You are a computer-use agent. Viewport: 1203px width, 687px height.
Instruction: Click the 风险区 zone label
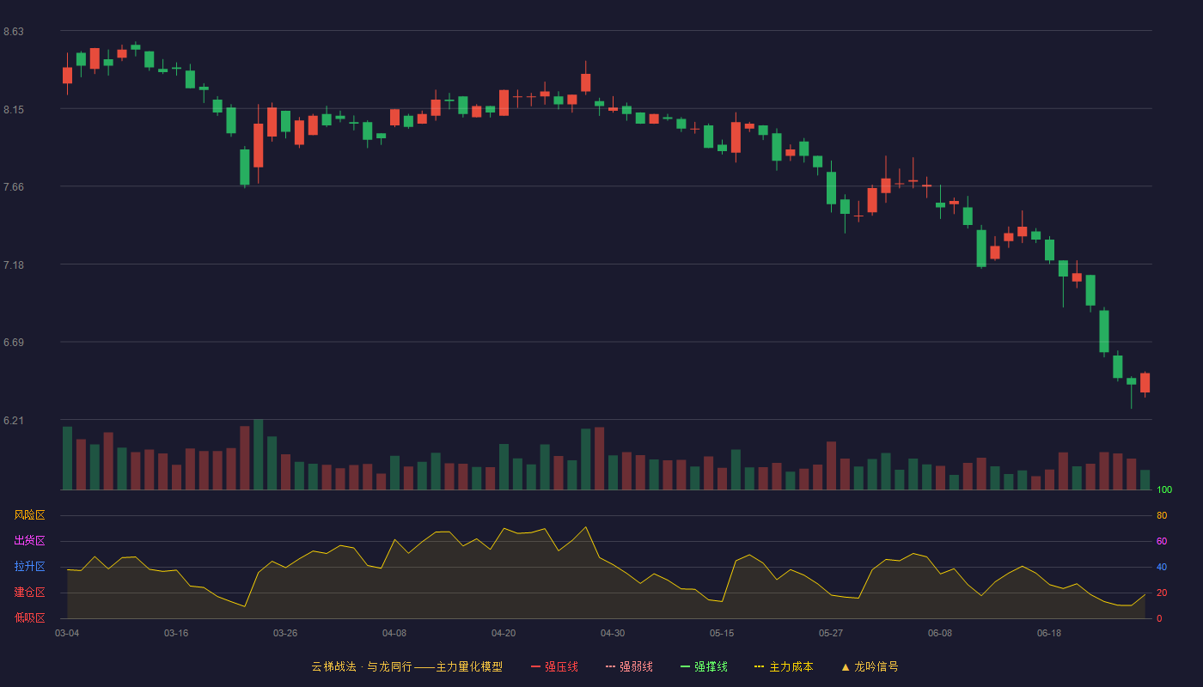click(30, 515)
